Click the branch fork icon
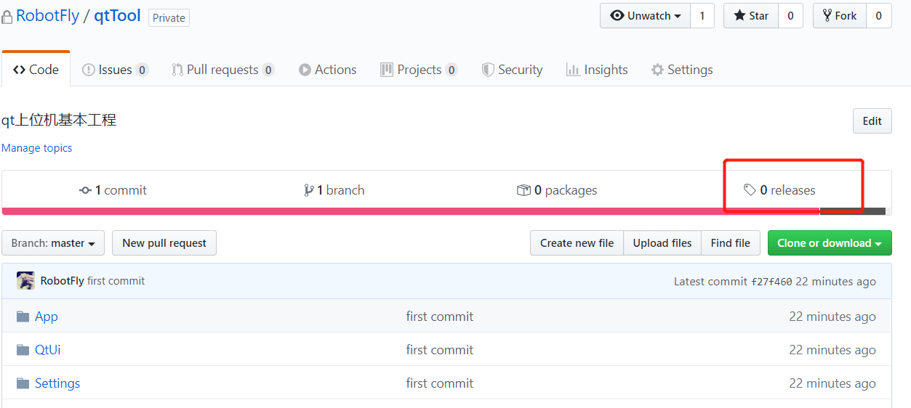This screenshot has width=911, height=408. (x=309, y=190)
